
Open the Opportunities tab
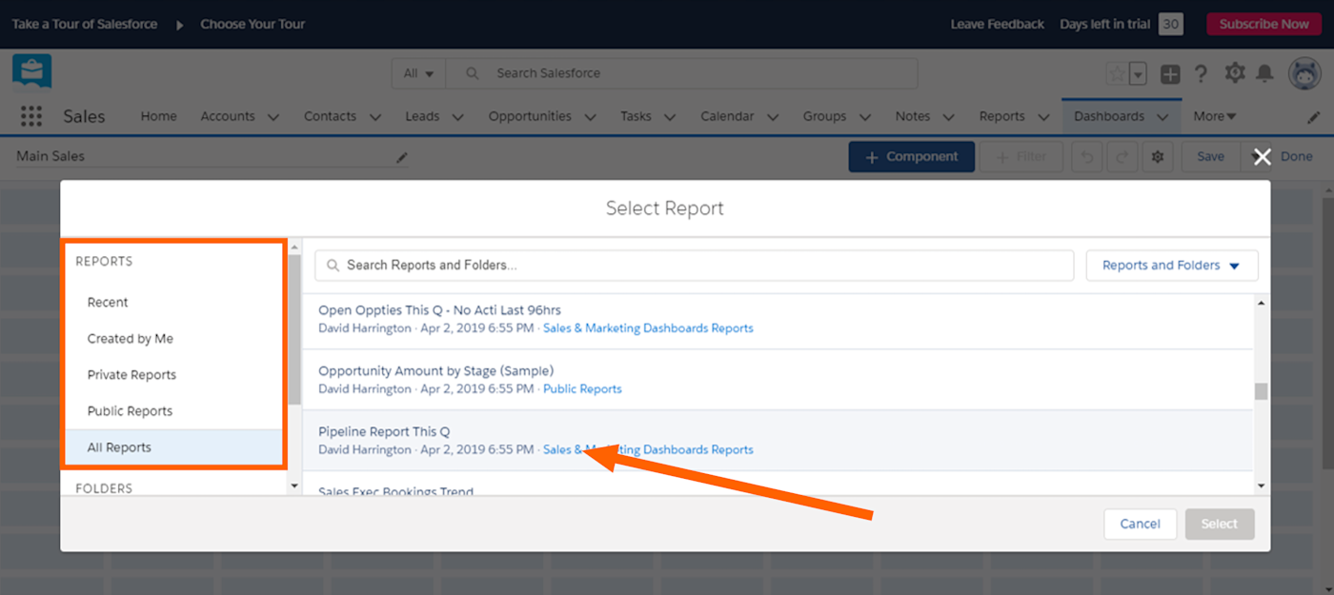[530, 116]
